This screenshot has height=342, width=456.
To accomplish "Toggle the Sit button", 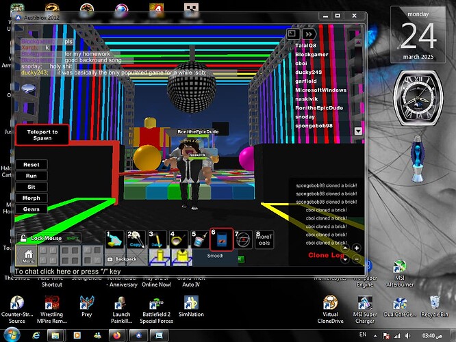I will point(31,187).
